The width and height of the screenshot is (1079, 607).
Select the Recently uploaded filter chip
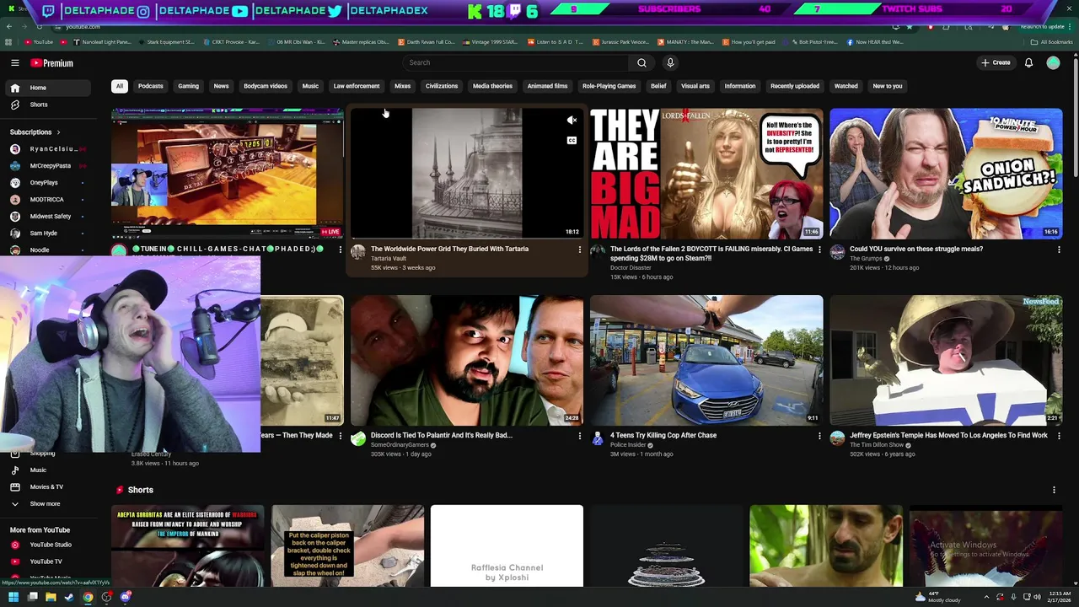[x=795, y=86]
